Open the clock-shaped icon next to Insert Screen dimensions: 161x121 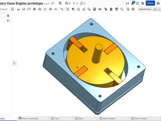pos(12,9)
